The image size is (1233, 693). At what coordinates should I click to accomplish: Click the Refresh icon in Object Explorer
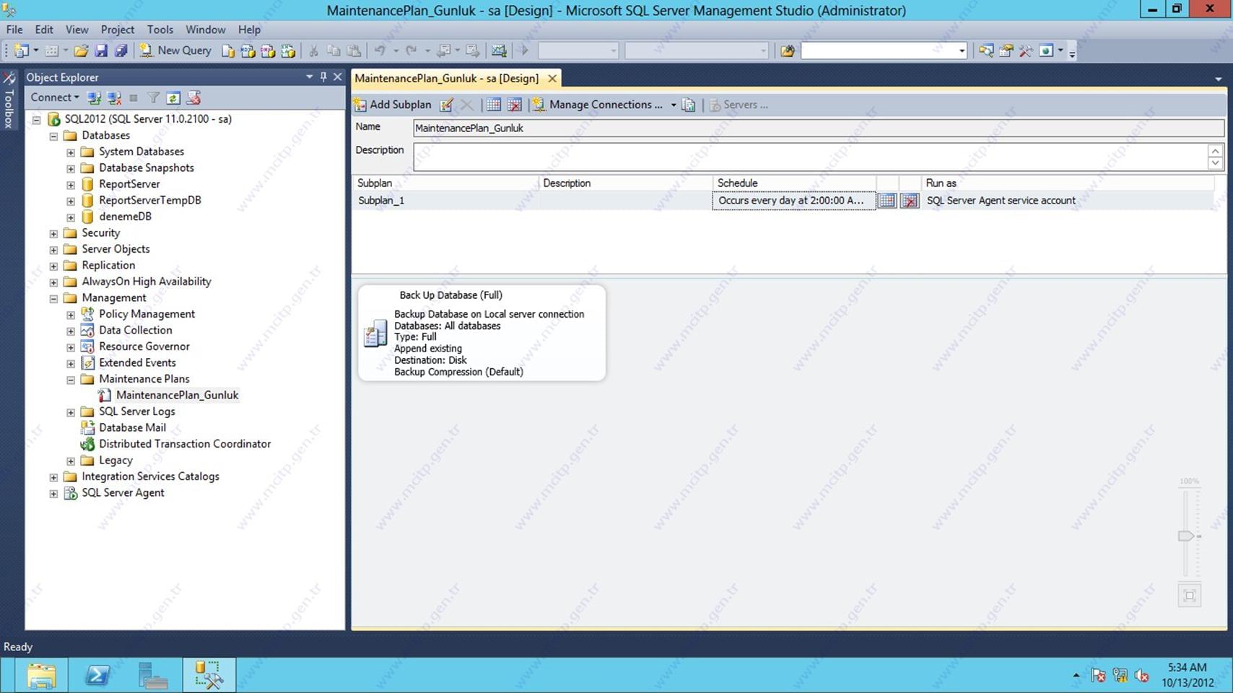(x=173, y=97)
